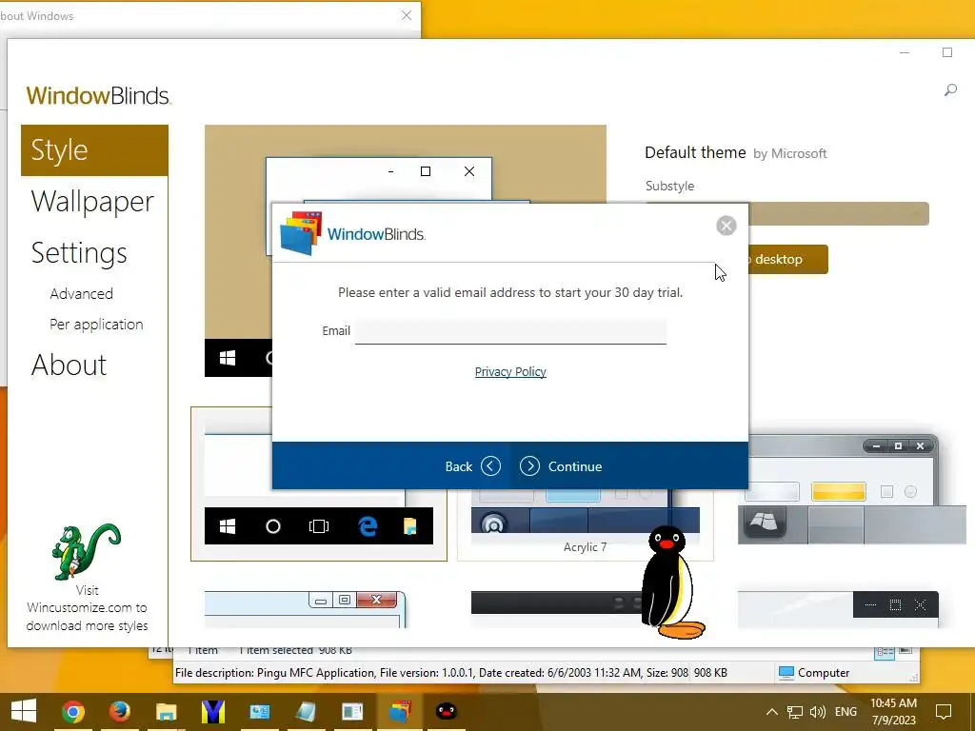The height and width of the screenshot is (731, 975).
Task: Open Per application settings
Action: point(96,325)
